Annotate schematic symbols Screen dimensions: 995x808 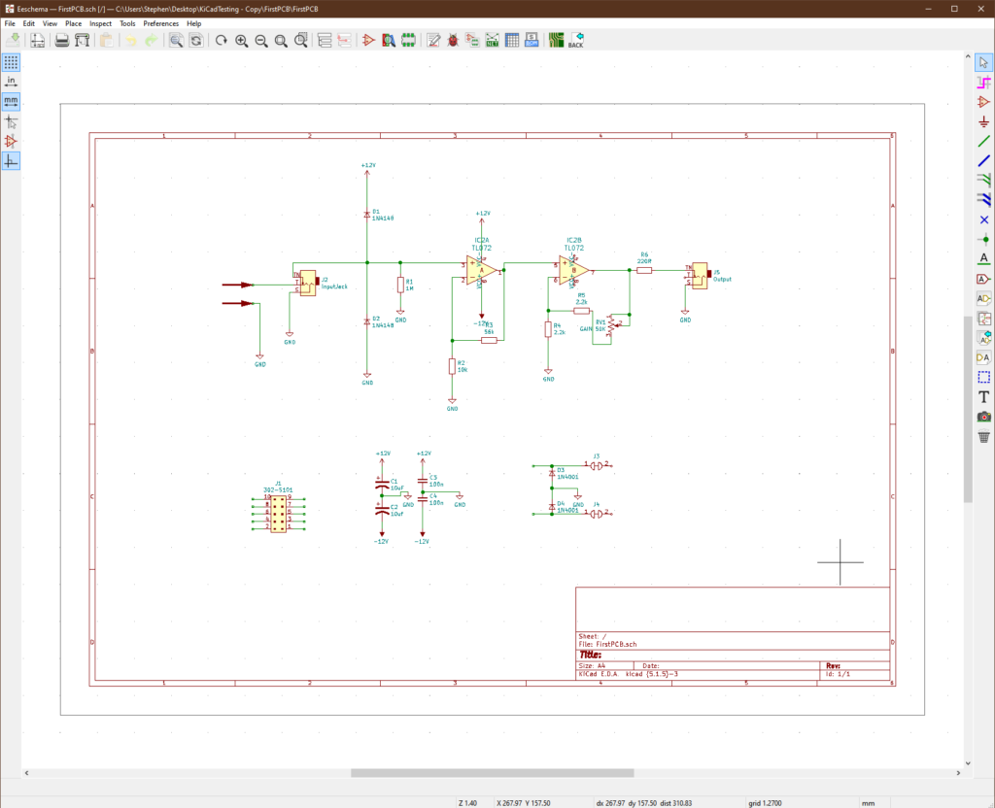pyautogui.click(x=433, y=41)
